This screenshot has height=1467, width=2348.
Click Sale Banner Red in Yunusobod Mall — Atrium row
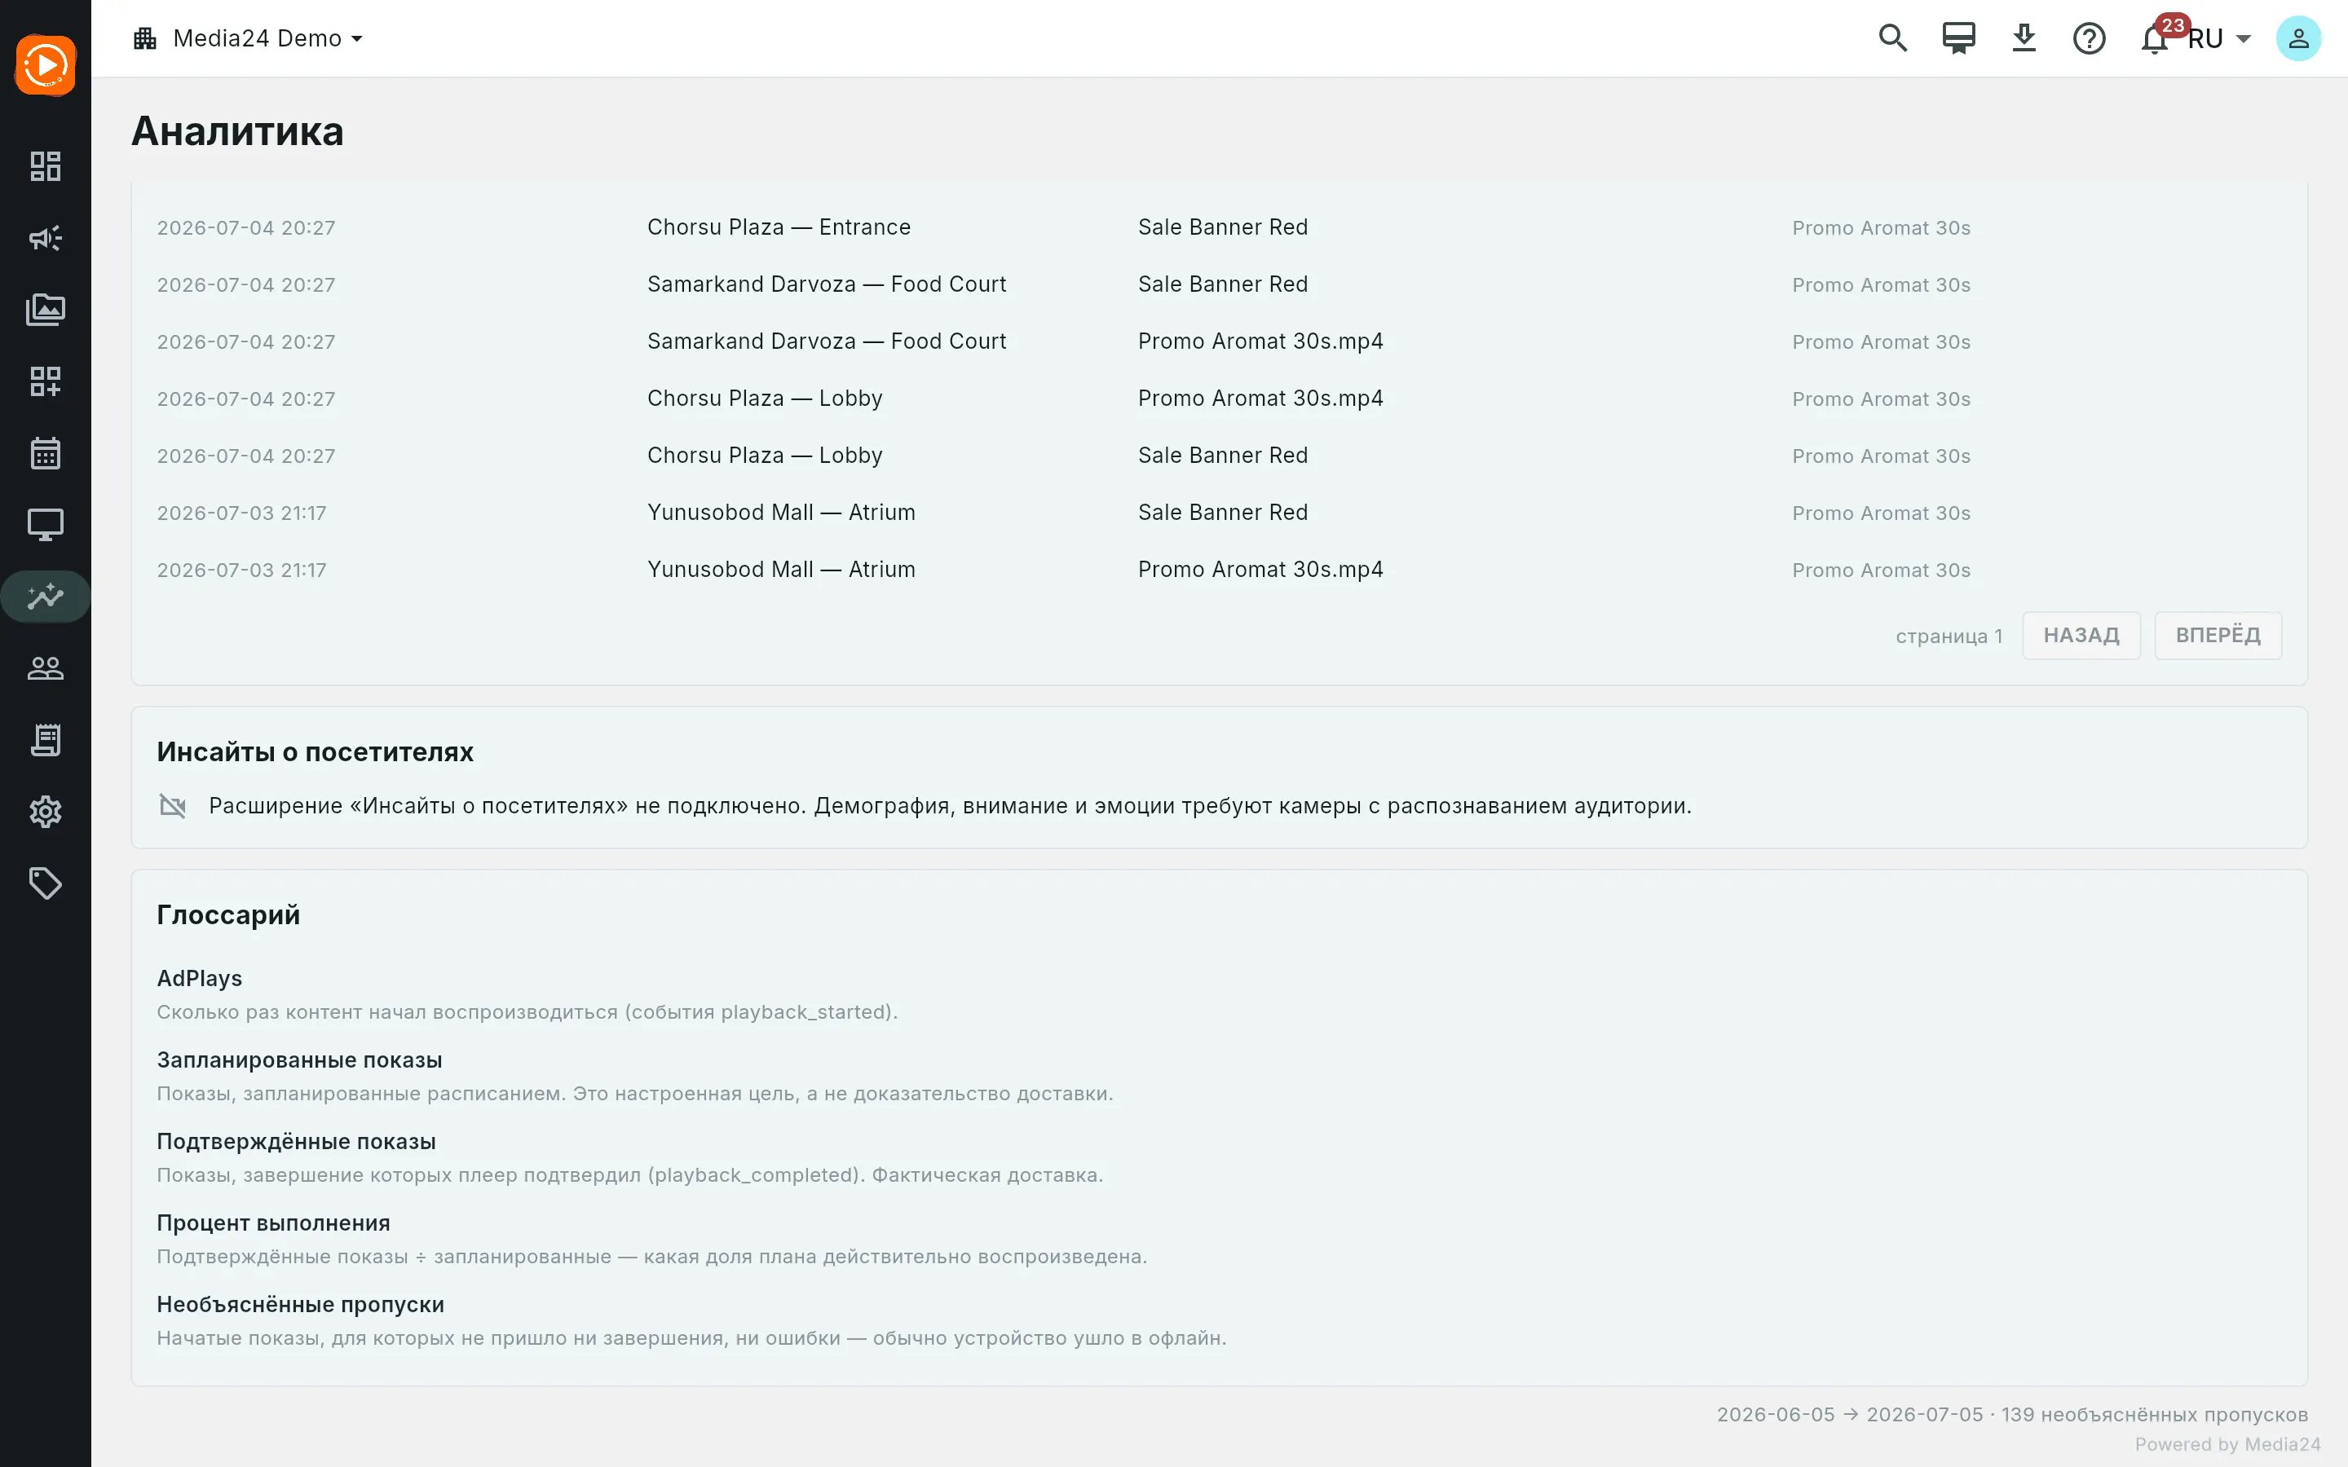(1223, 513)
